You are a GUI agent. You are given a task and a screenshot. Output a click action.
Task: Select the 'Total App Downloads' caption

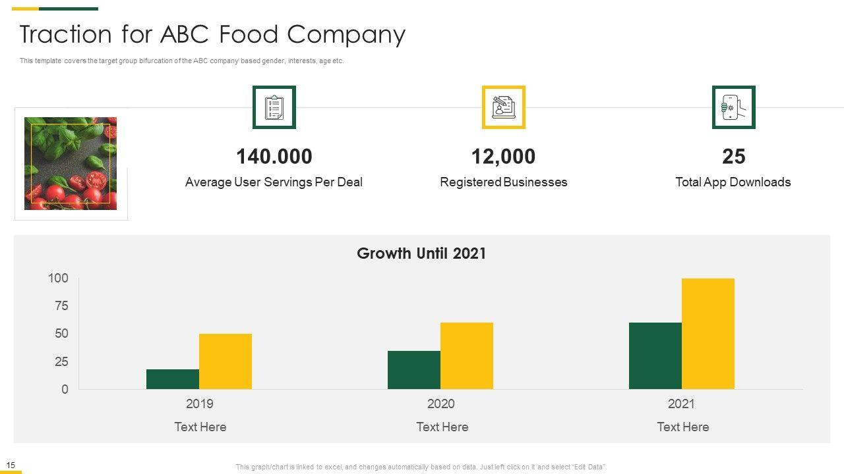coord(733,182)
